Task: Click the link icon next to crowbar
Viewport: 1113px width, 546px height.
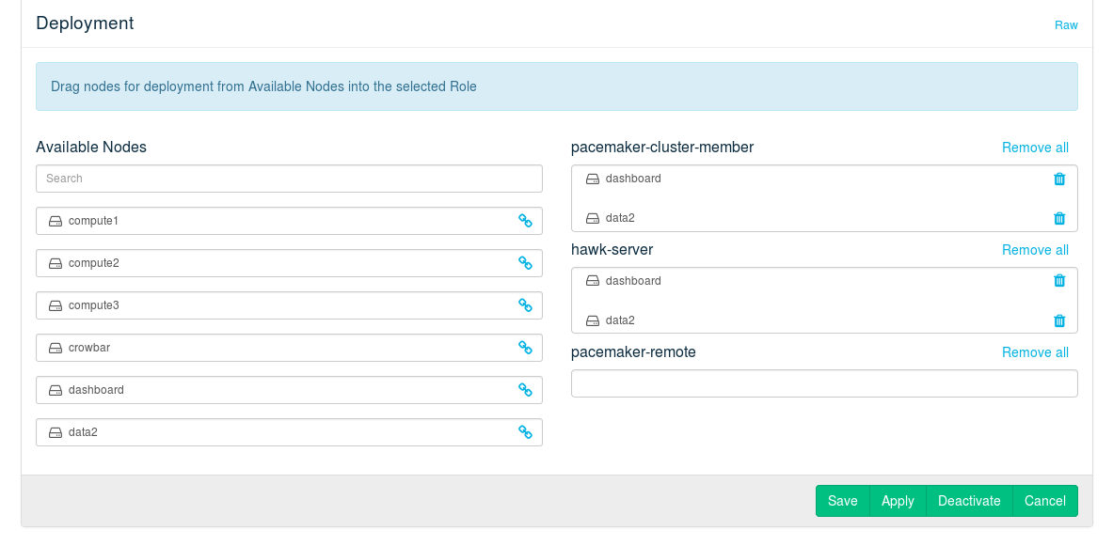Action: (x=525, y=348)
